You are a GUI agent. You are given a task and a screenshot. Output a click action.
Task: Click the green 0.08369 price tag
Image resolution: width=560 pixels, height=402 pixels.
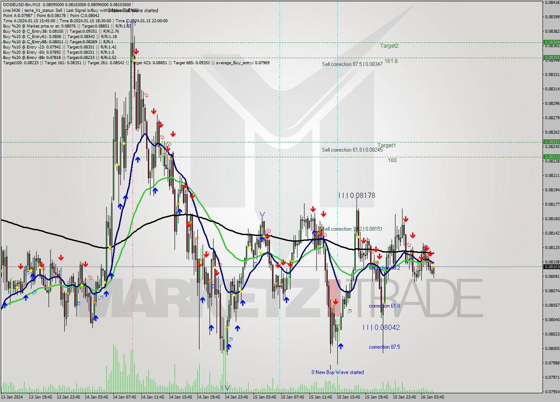[x=551, y=42]
